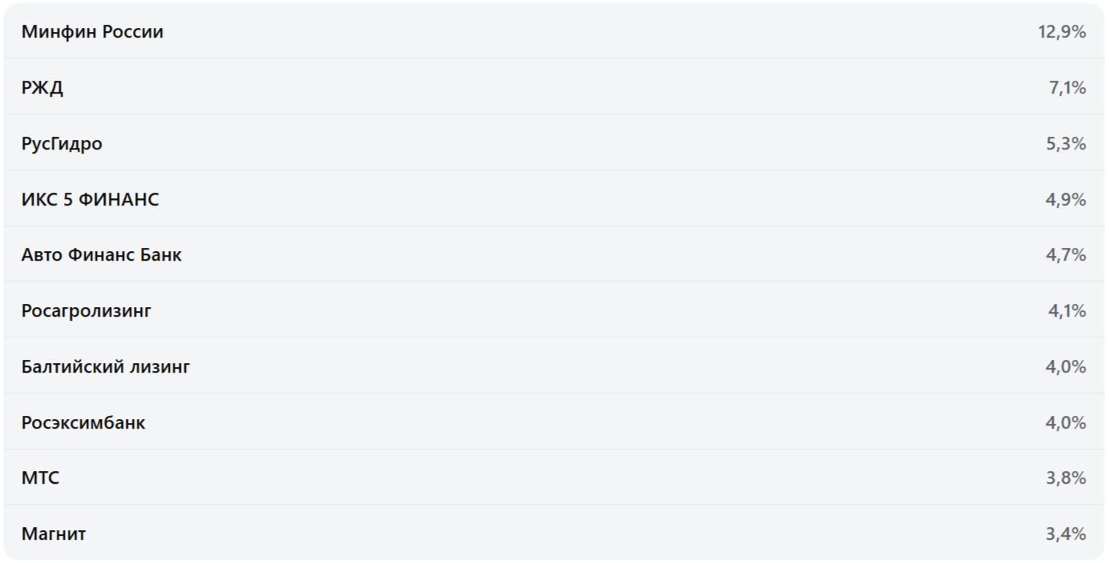Click Балтийский лизинг's 4,0% share
The width and height of the screenshot is (1109, 563).
[x=1066, y=367]
